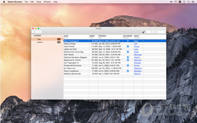197x123 pixels.
Task: Check vaccinated for Deputy Dawg
Action: point(128,44)
